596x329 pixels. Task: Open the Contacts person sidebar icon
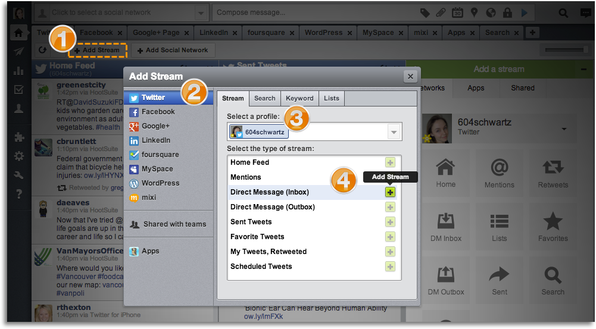pyautogui.click(x=18, y=109)
